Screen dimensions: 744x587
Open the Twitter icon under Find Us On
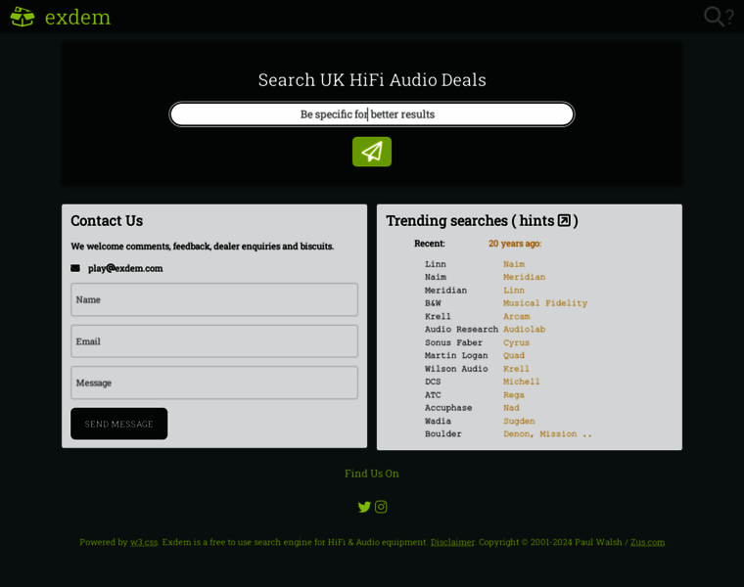pyautogui.click(x=364, y=507)
